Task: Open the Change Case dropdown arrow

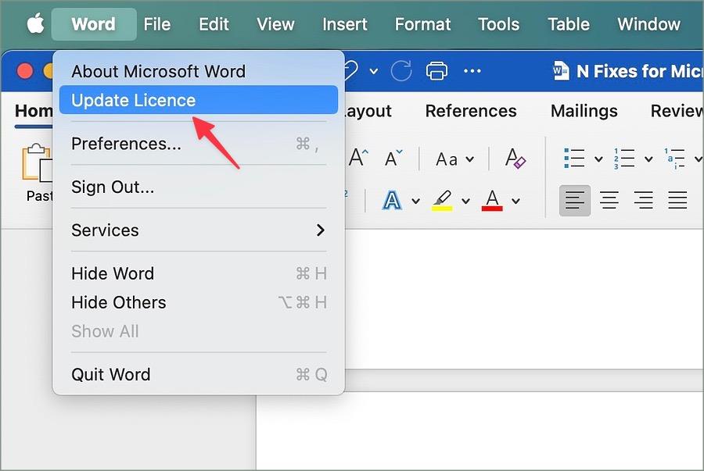Action: pyautogui.click(x=469, y=159)
